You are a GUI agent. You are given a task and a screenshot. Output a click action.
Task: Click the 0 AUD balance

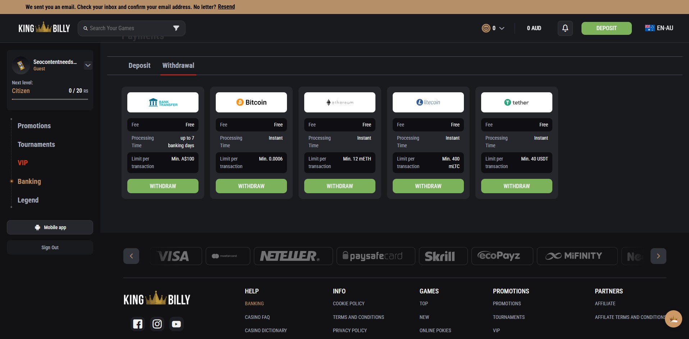pyautogui.click(x=534, y=28)
